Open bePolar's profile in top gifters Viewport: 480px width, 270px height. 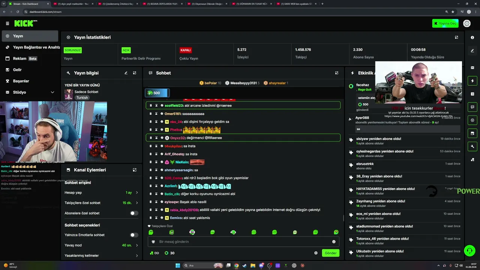tap(210, 83)
